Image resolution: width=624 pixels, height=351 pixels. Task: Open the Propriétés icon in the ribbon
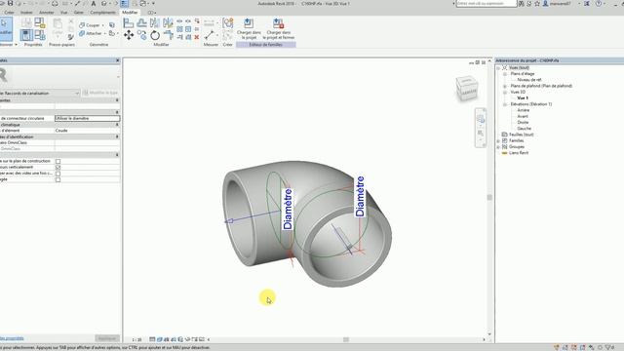point(26,35)
